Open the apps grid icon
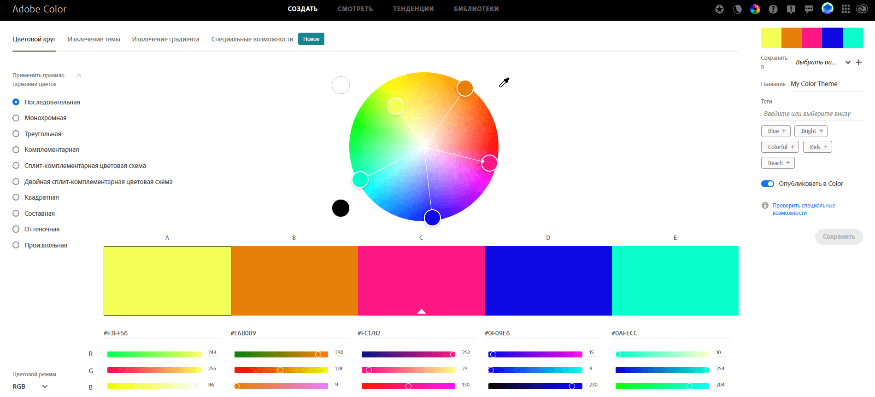Viewport: 875px width, 397px height. tap(846, 9)
